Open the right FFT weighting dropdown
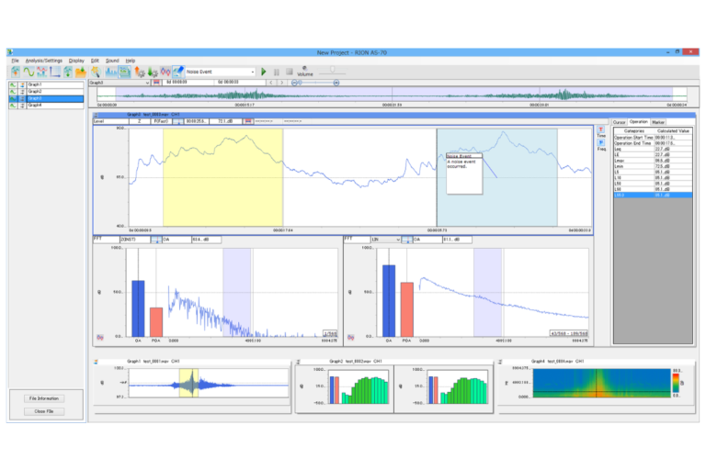 [x=398, y=240]
